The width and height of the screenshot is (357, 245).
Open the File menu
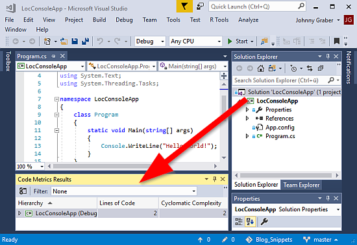(9, 20)
